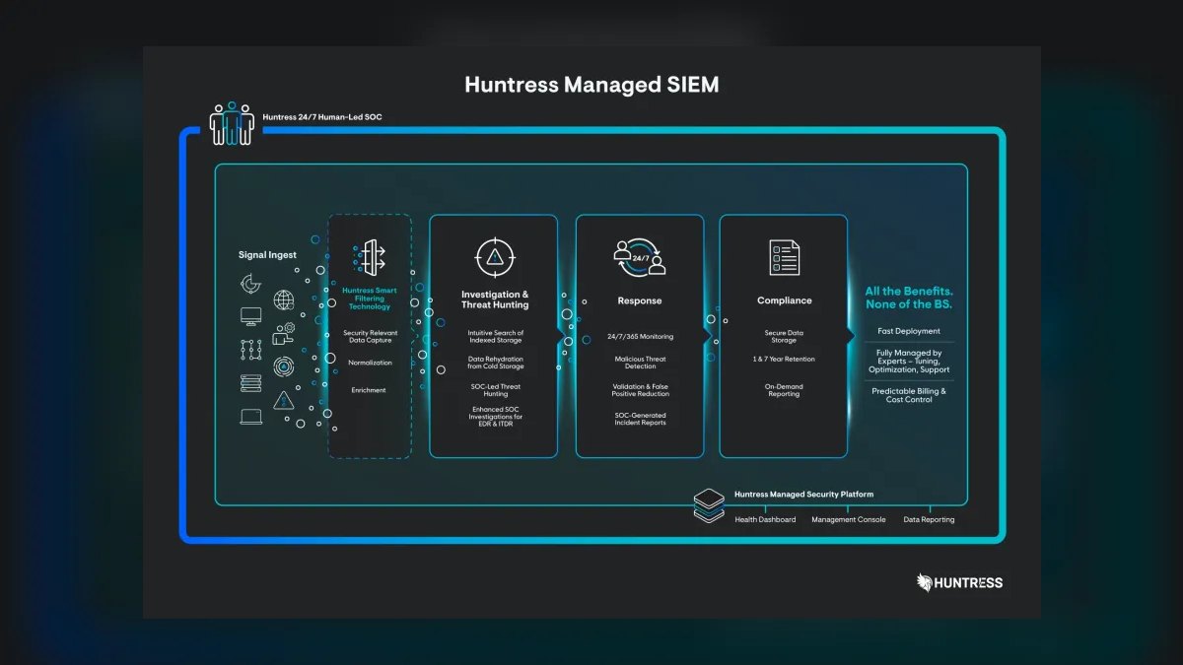The width and height of the screenshot is (1183, 665).
Task: Click the laptop icon in Signal Ingest
Action: tap(251, 417)
